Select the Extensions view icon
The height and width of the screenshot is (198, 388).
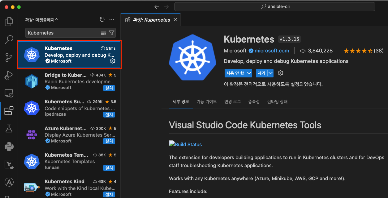[x=9, y=111]
